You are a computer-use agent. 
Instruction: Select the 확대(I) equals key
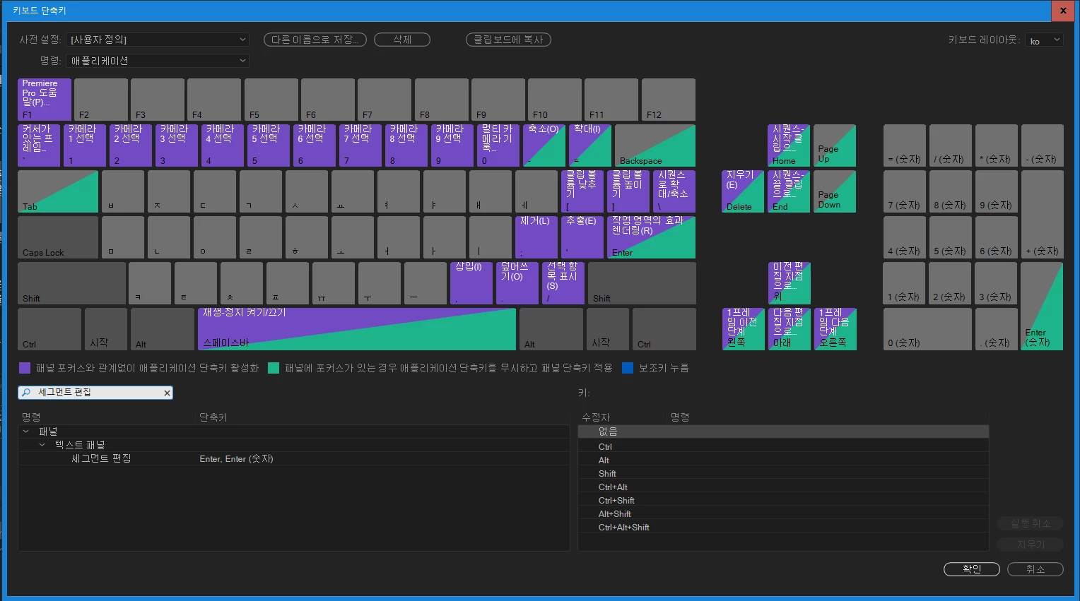click(590, 145)
